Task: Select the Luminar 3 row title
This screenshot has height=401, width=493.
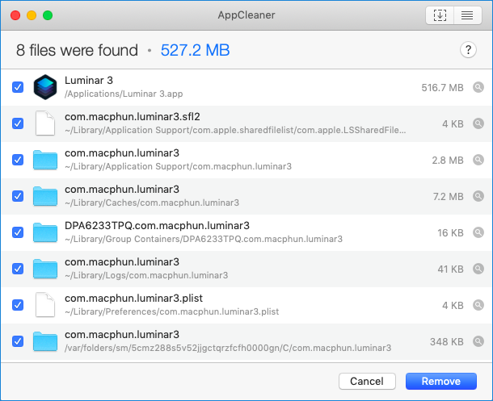Action: [89, 81]
